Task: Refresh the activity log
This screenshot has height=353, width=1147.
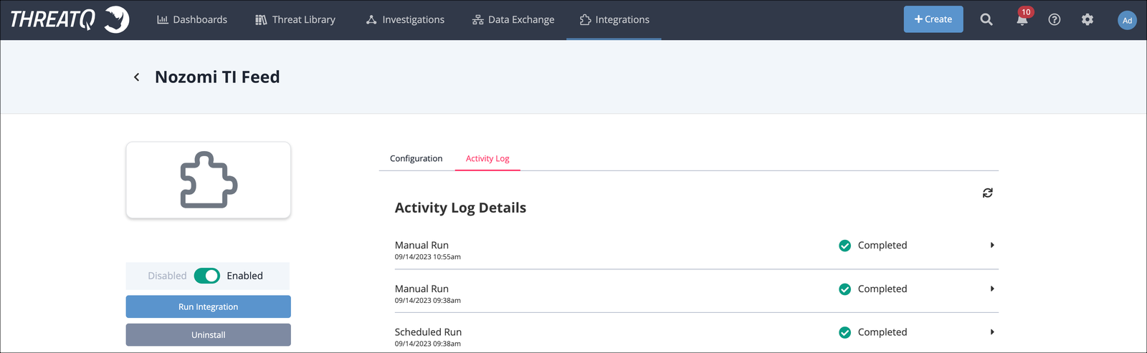Action: (988, 193)
